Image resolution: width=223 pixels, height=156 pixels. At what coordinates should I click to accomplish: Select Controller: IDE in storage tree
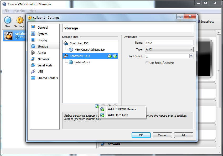[x=79, y=43]
